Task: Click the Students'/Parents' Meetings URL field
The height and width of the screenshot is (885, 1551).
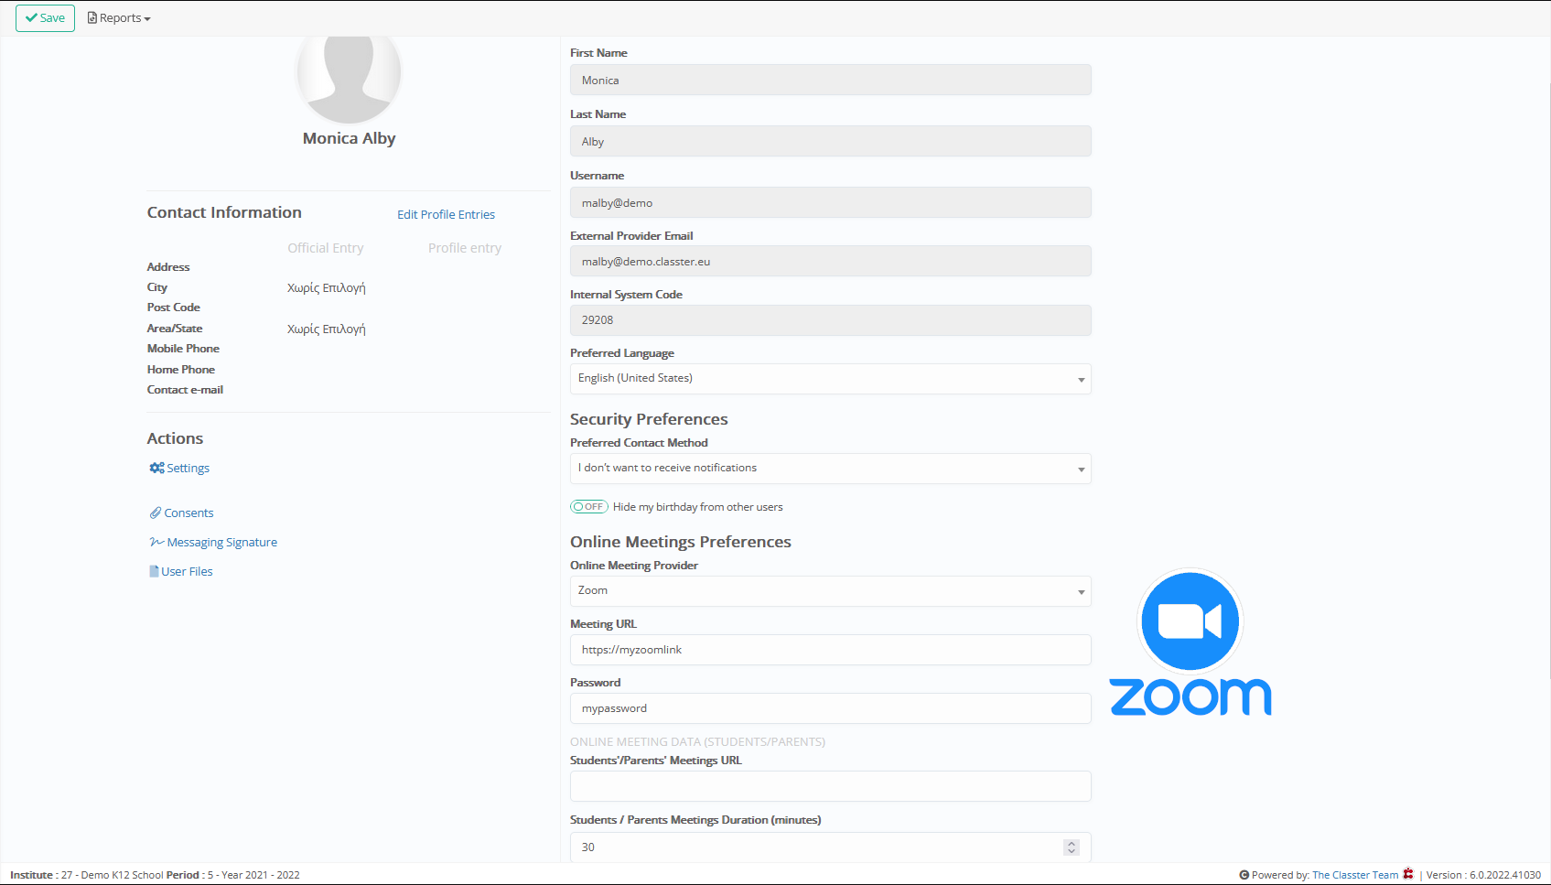Action: (x=830, y=786)
